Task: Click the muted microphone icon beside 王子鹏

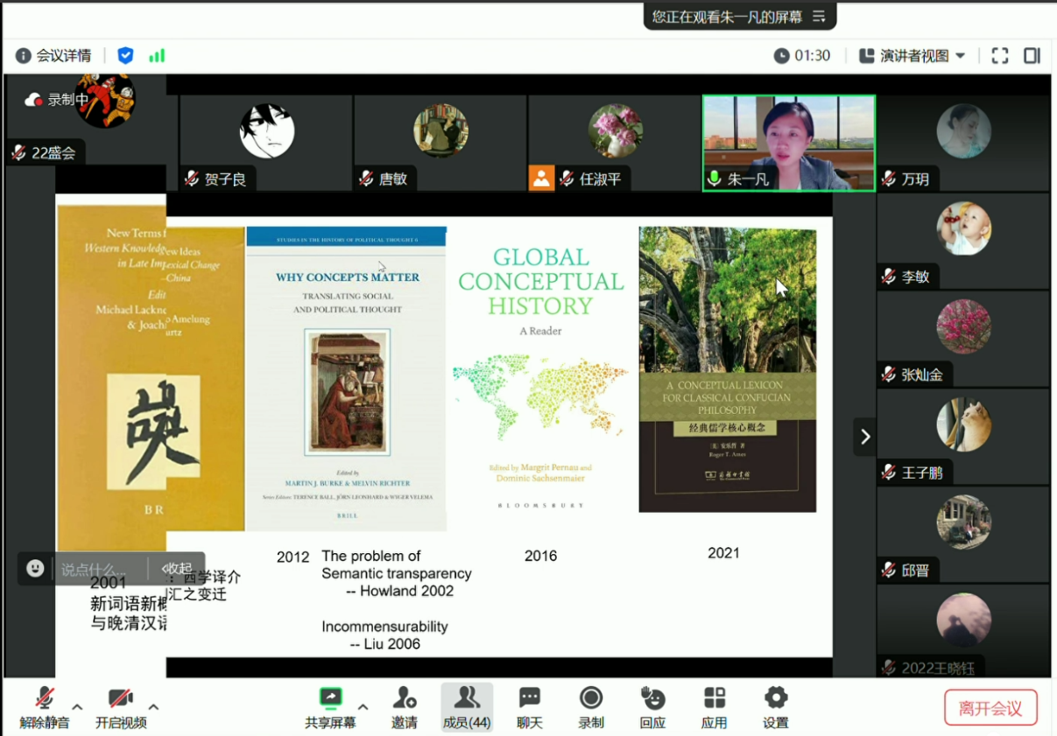Action: click(890, 473)
